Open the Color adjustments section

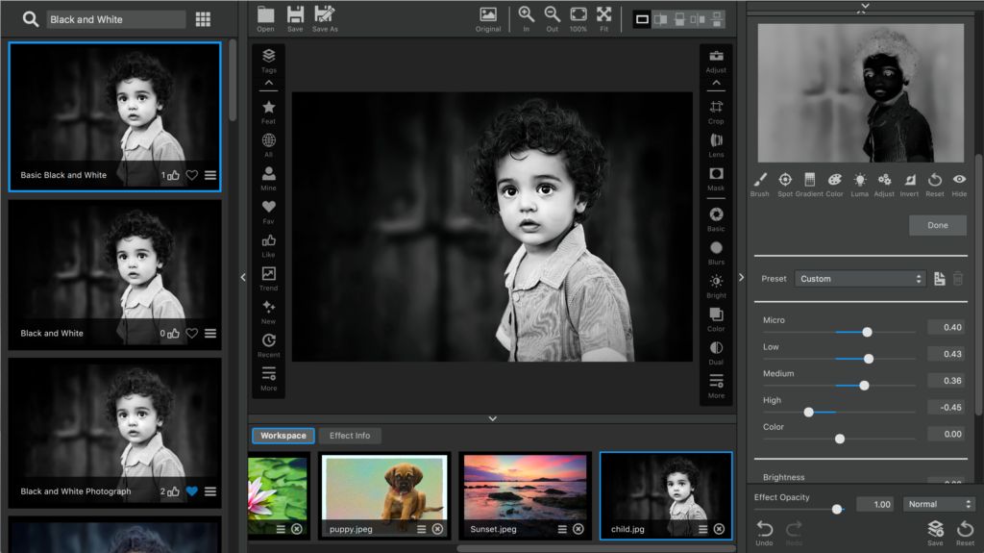tap(716, 319)
